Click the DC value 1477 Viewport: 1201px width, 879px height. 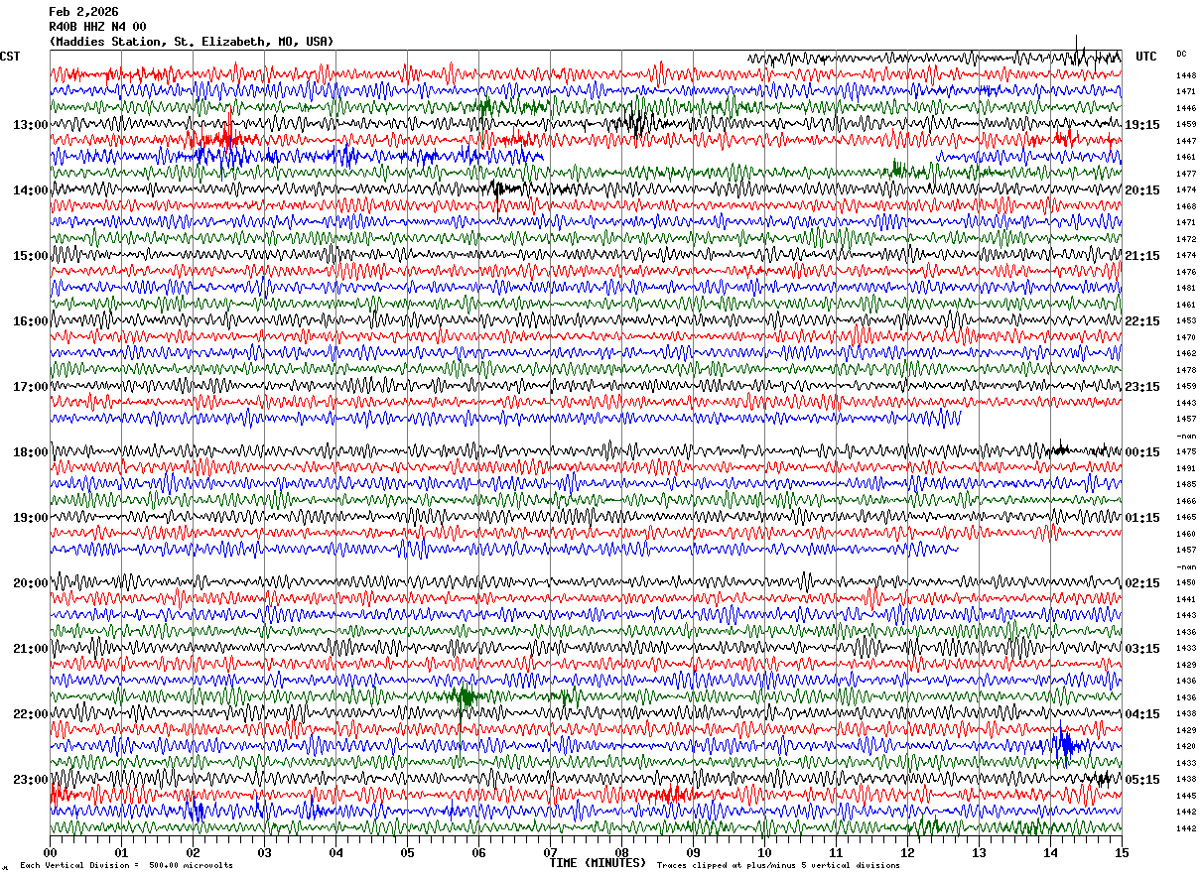pyautogui.click(x=1185, y=174)
